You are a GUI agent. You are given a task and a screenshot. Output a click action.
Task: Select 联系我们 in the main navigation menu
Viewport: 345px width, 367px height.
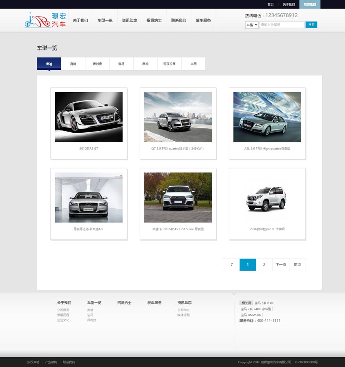click(179, 20)
